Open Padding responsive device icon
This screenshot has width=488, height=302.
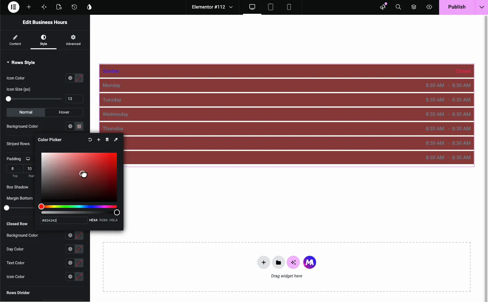28,159
